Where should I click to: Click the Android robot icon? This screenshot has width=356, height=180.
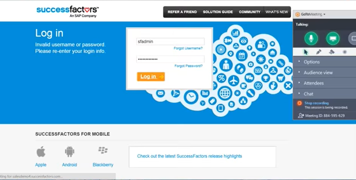click(69, 152)
